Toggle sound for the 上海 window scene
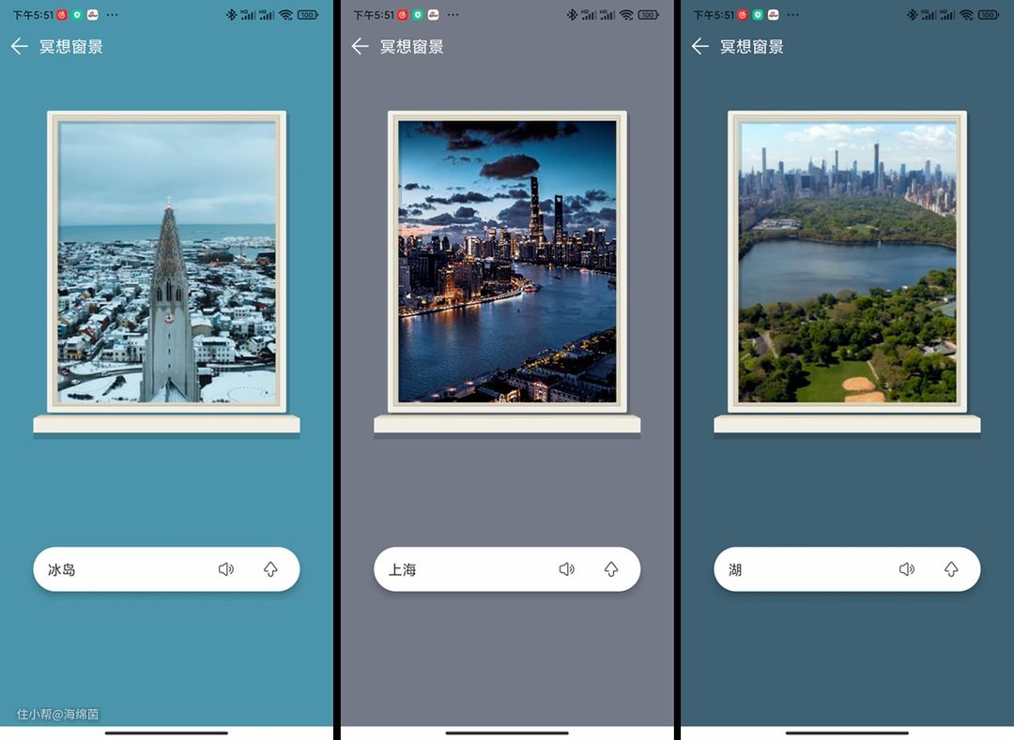 [x=566, y=569]
